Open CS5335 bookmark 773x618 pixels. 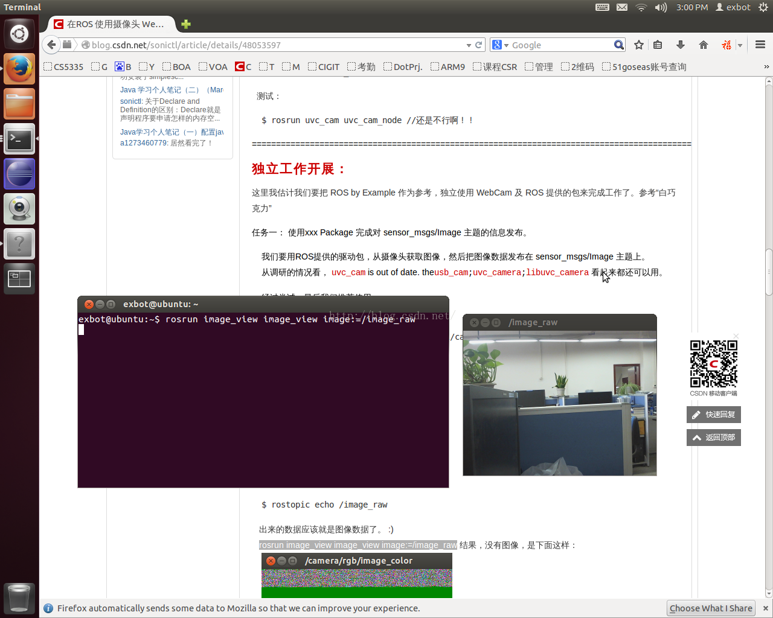point(64,67)
